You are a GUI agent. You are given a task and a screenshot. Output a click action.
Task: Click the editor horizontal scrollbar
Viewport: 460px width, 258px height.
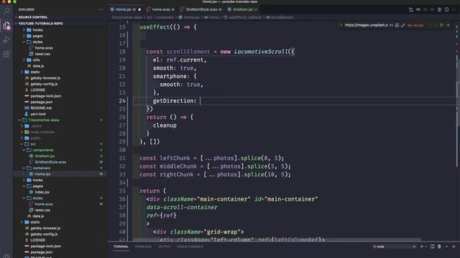point(277,239)
